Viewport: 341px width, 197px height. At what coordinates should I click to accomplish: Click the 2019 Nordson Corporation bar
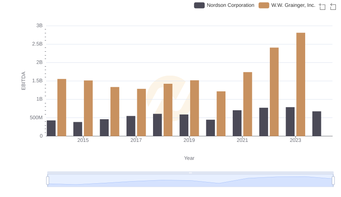click(184, 125)
